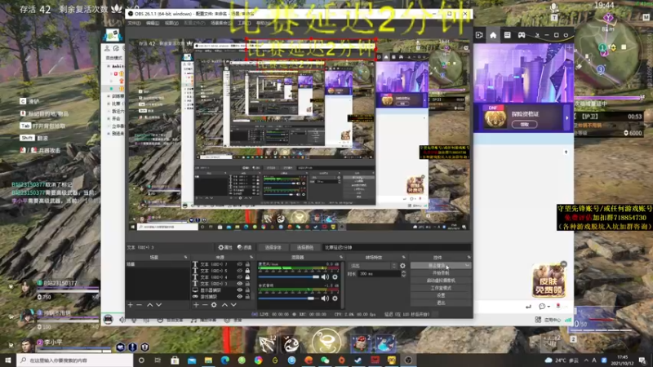This screenshot has height=367, width=653.
Task: Open 编辑 menu in OBS
Action: 153,24
